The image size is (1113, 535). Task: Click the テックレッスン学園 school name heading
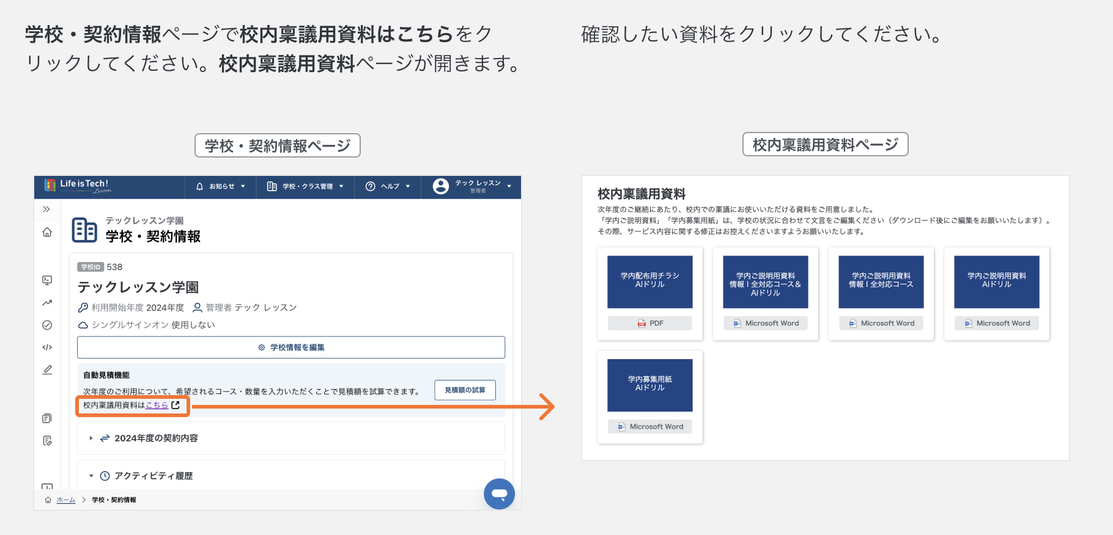click(138, 287)
